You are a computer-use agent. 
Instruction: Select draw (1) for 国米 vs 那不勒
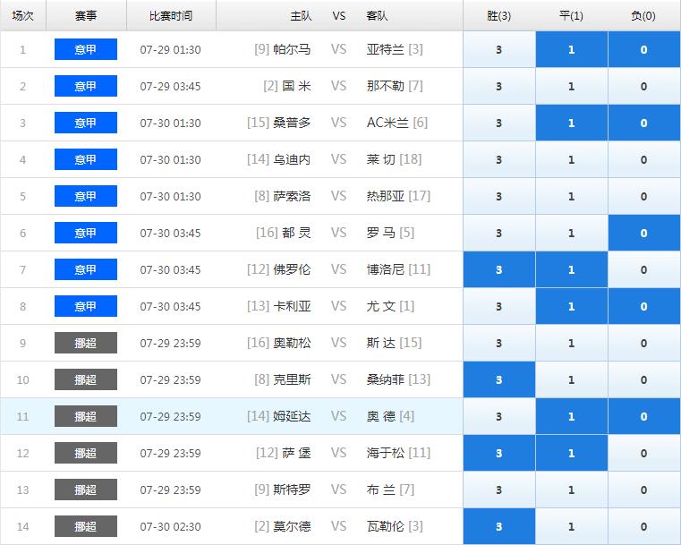tap(571, 86)
